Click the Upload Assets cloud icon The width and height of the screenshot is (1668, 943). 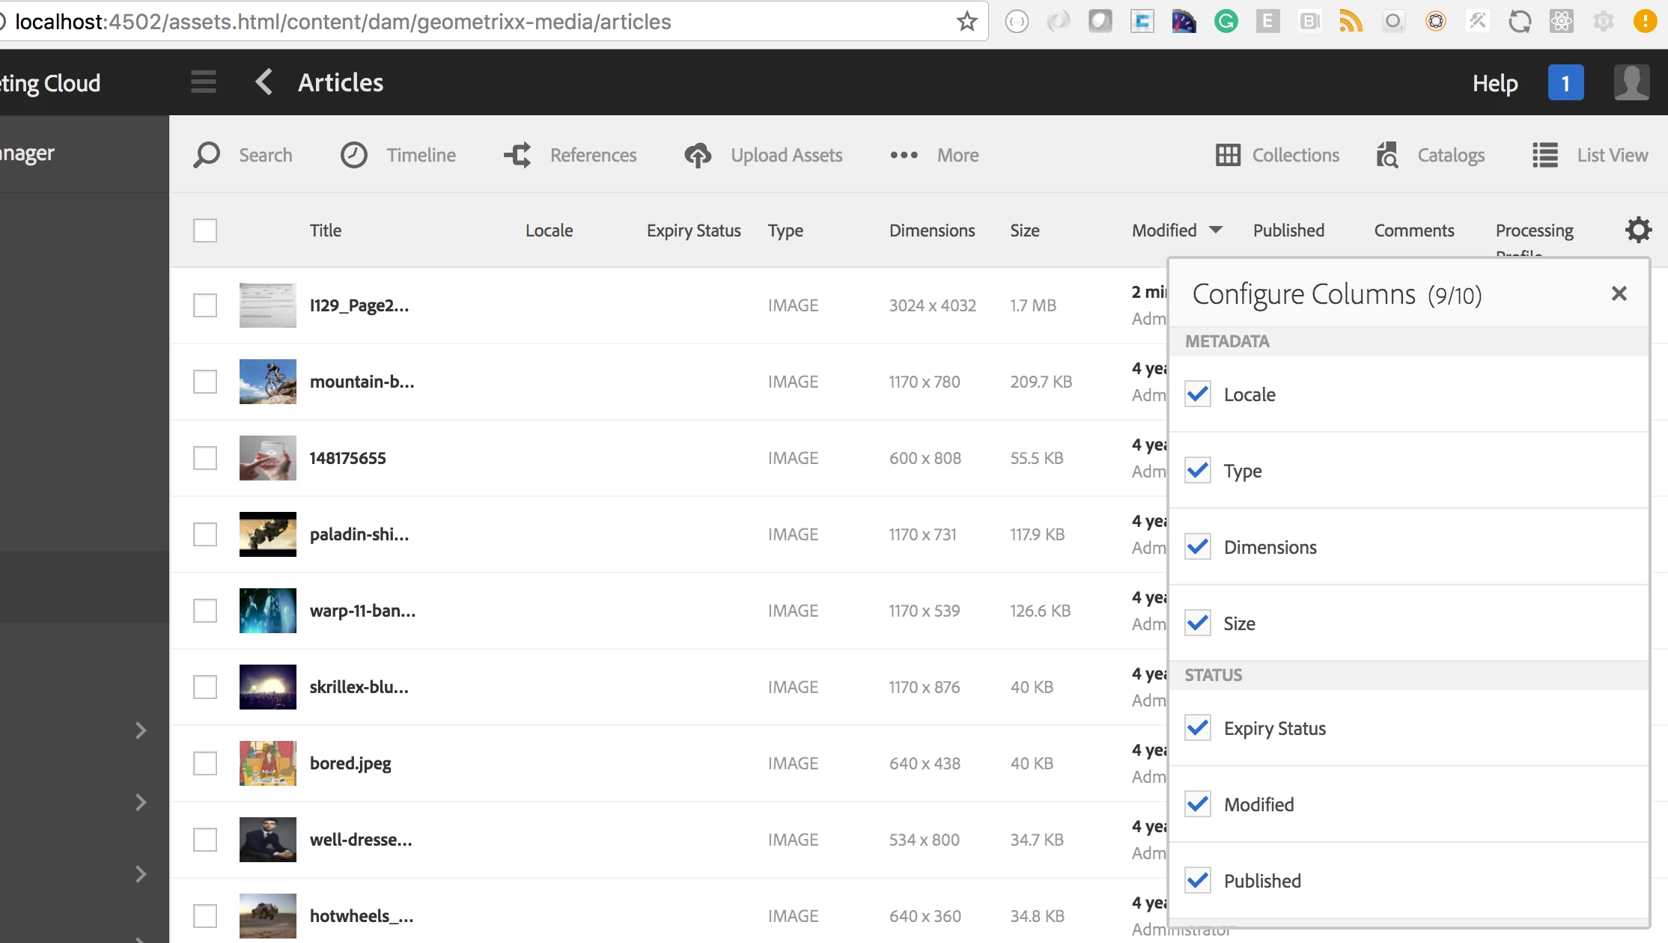click(698, 155)
